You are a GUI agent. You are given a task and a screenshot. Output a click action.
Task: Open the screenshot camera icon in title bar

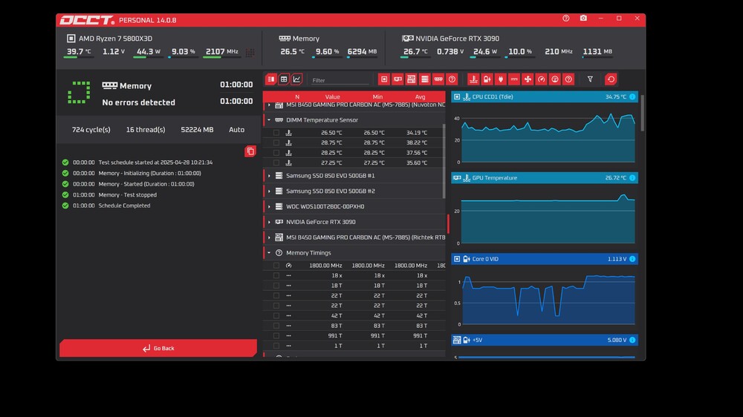(x=583, y=19)
